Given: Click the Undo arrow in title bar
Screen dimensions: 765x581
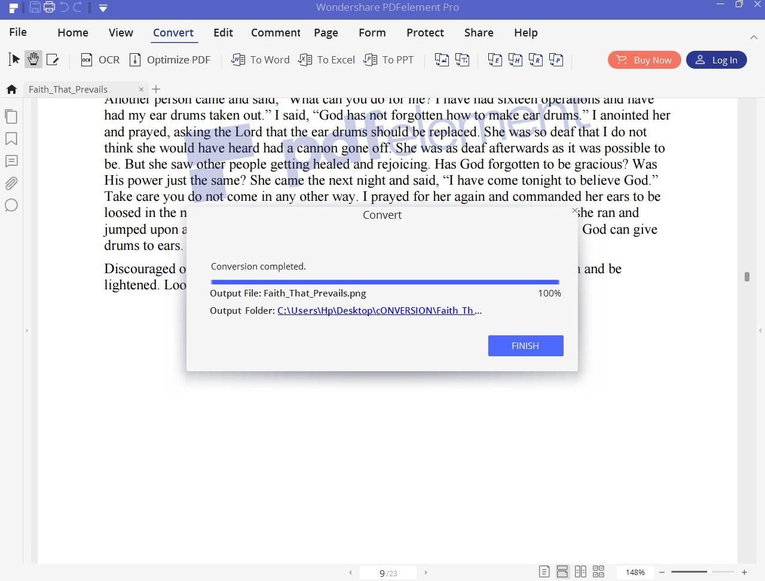Looking at the screenshot, I should (x=63, y=7).
